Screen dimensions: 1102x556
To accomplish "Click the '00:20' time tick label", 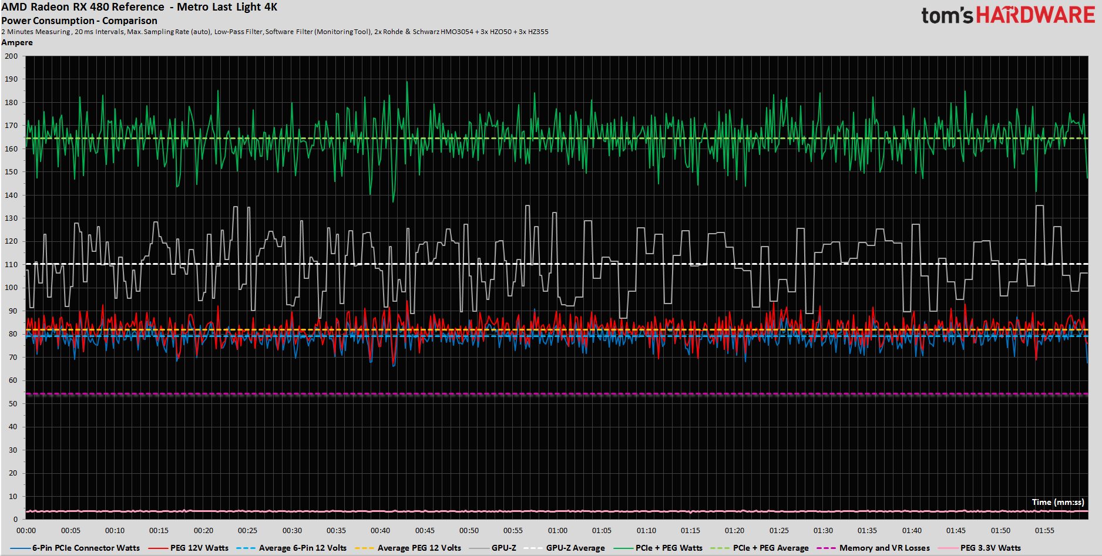I will [x=203, y=531].
